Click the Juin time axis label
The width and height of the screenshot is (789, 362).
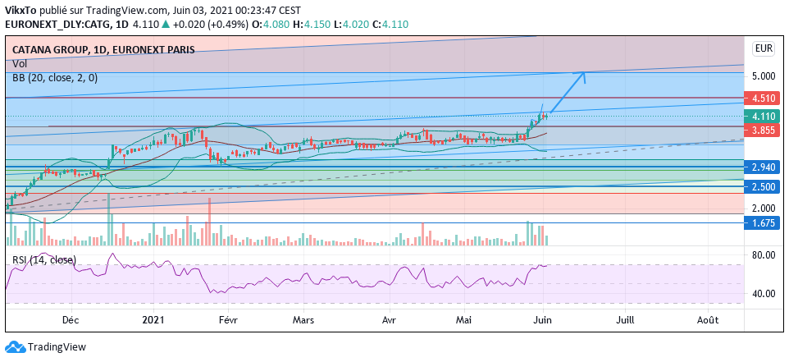(544, 319)
